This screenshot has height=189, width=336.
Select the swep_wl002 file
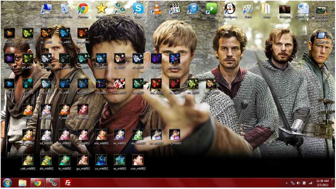click(211, 86)
